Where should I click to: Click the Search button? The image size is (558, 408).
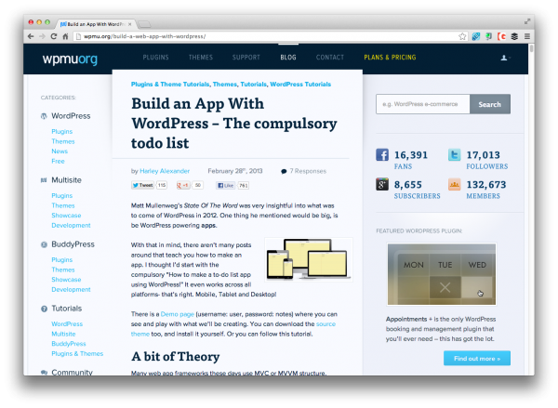pos(490,104)
